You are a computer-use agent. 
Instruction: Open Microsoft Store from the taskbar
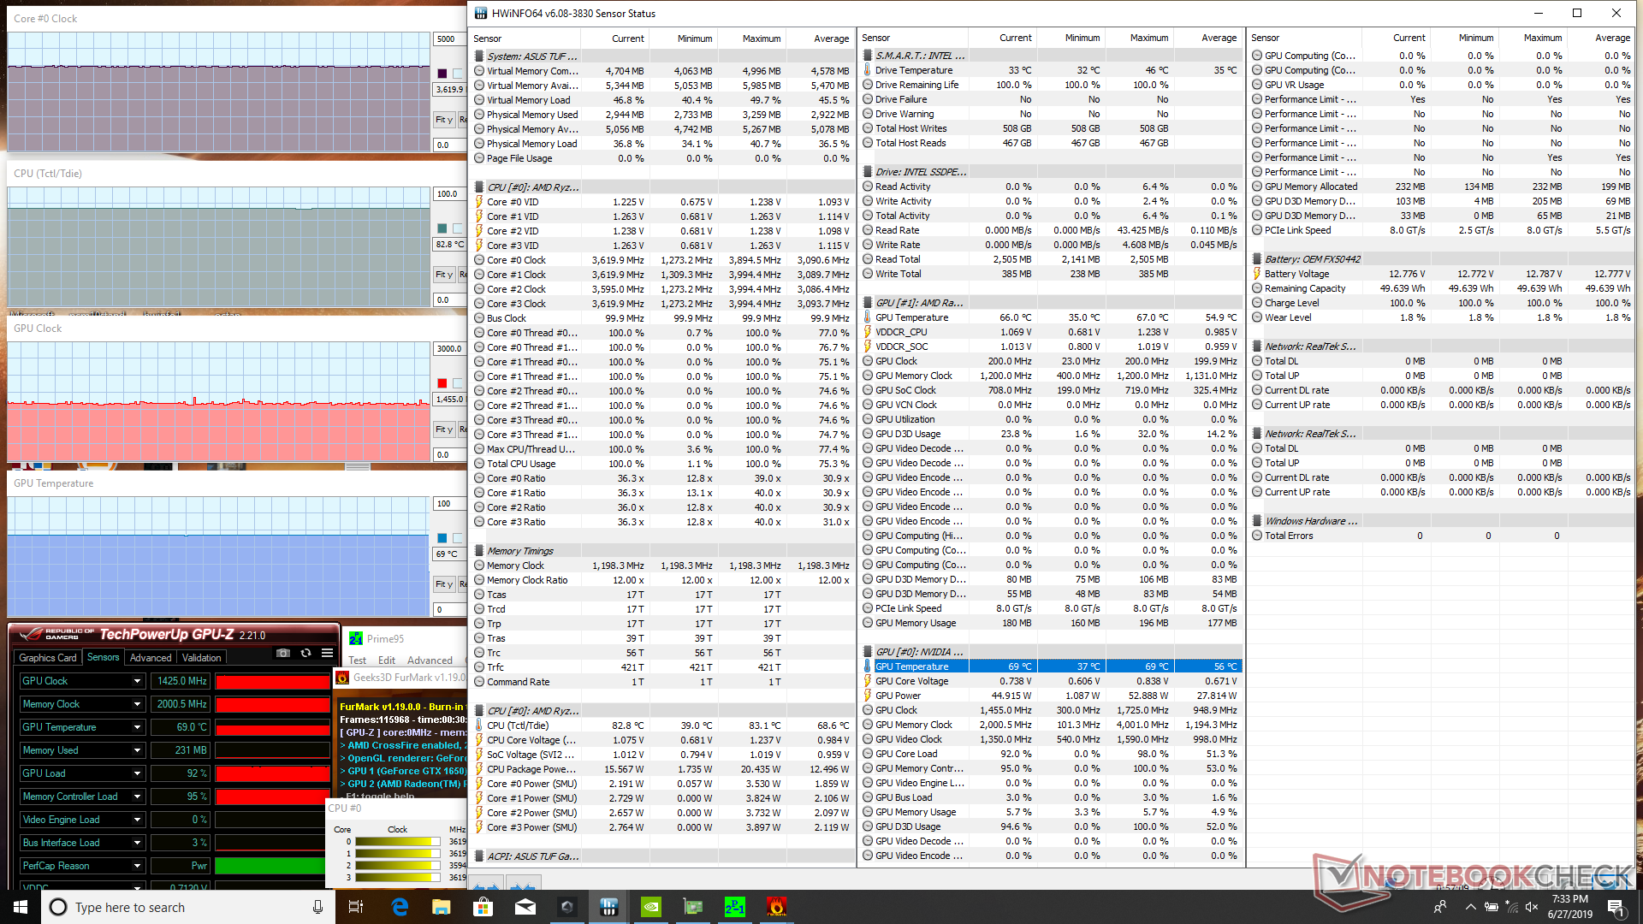[x=483, y=907]
